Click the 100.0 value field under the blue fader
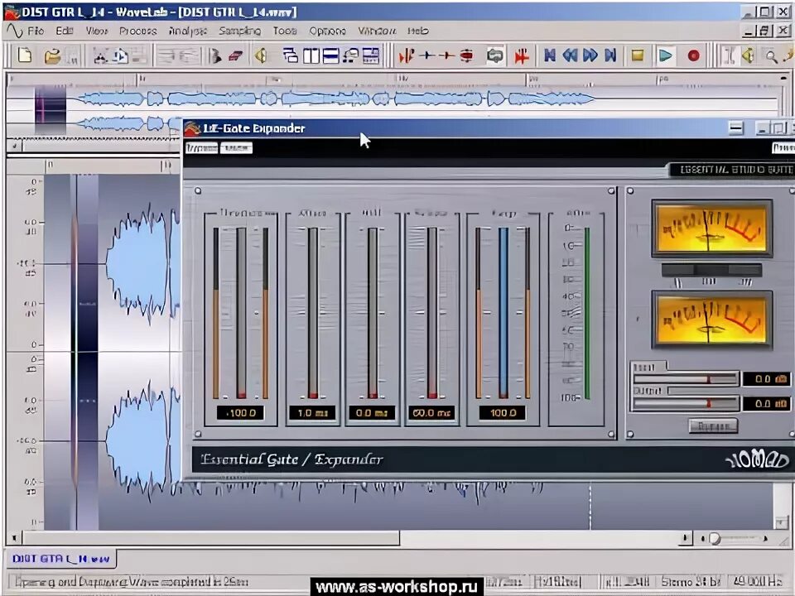Image resolution: width=795 pixels, height=596 pixels. click(x=503, y=412)
